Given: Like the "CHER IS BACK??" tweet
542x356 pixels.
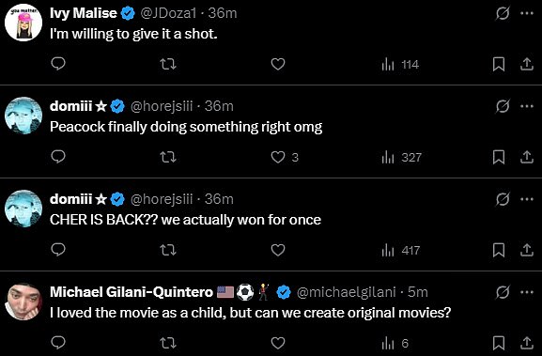Looking at the screenshot, I should click(278, 250).
